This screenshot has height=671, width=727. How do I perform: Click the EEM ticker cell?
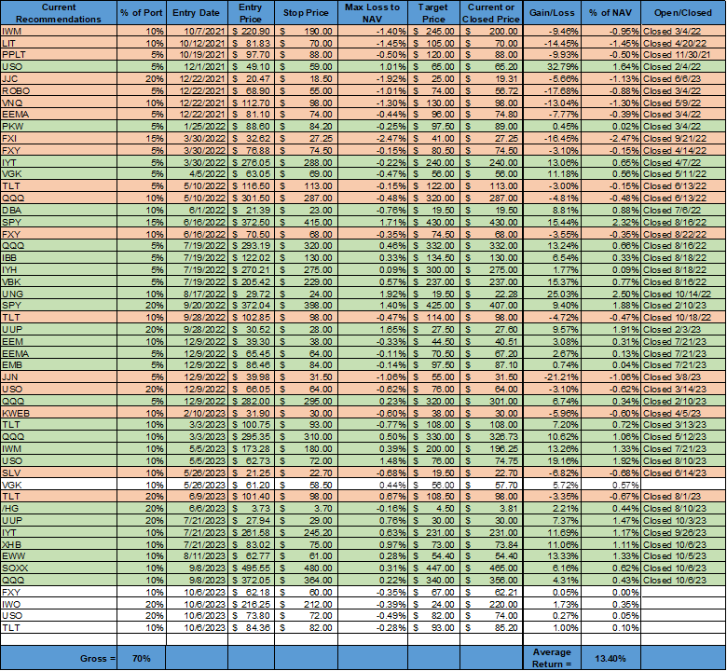click(59, 342)
